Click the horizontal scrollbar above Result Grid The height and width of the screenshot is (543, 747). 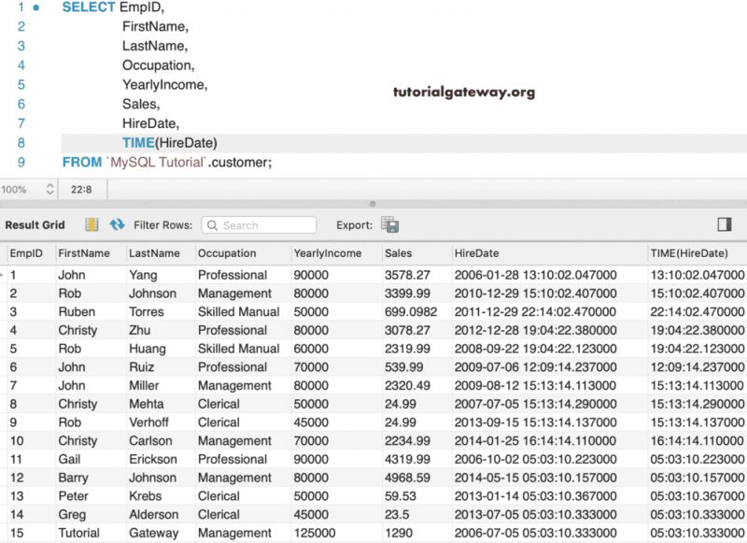pyautogui.click(x=373, y=205)
